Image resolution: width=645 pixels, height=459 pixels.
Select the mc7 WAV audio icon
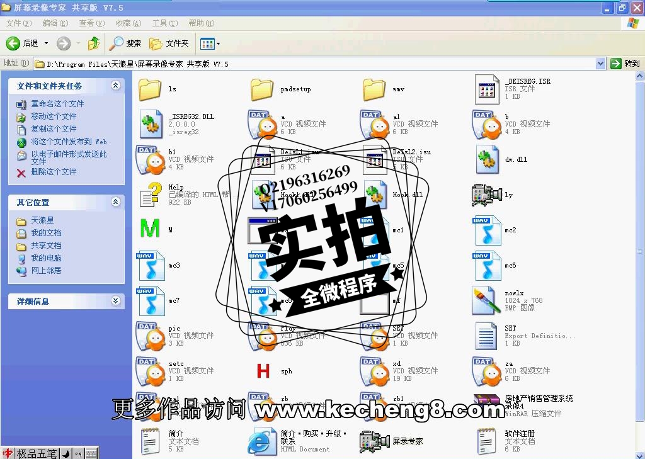pyautogui.click(x=151, y=301)
